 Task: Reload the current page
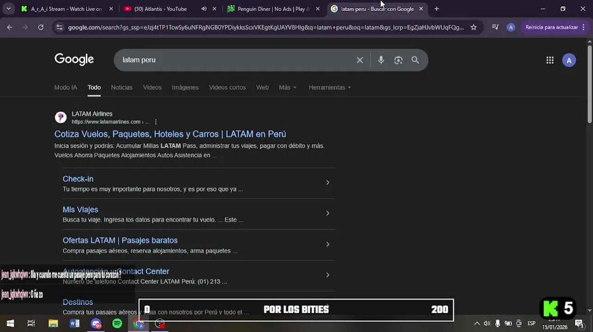(x=41, y=27)
